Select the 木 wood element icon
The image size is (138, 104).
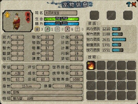point(47,29)
